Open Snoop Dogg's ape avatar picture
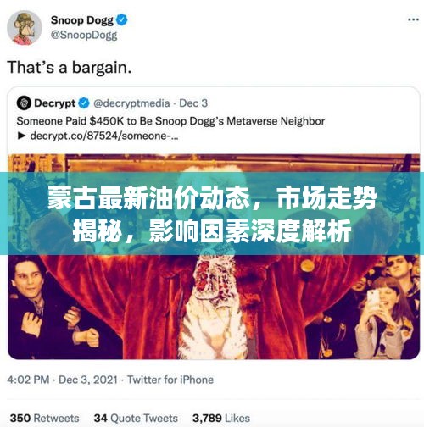Image resolution: width=424 pixels, height=427 pixels. coord(25,28)
